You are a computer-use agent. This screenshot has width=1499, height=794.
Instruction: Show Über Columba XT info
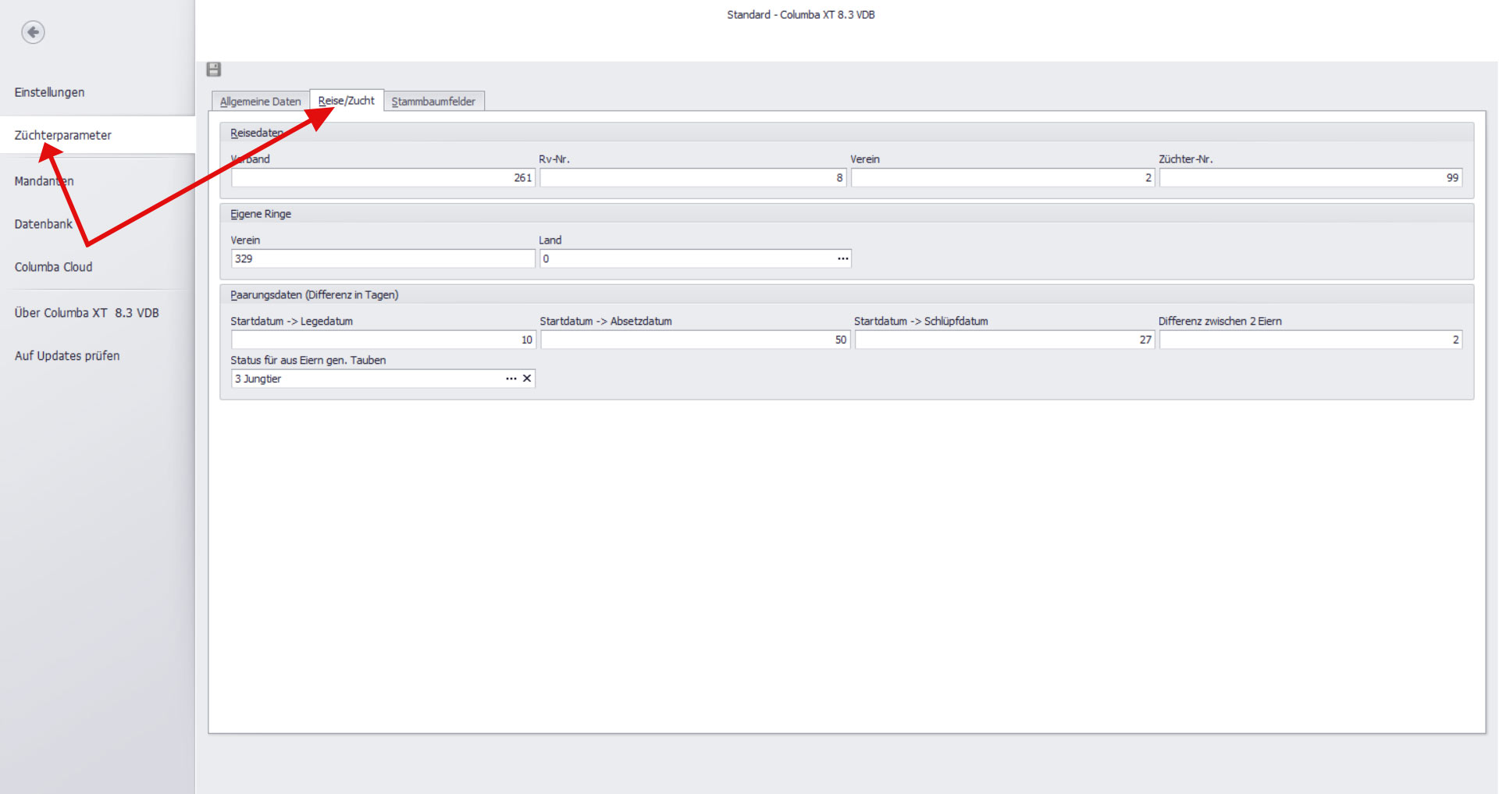point(87,313)
